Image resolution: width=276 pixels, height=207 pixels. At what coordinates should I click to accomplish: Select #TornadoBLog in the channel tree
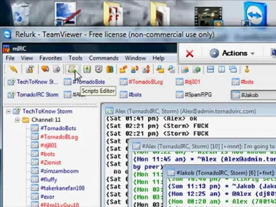59,137
